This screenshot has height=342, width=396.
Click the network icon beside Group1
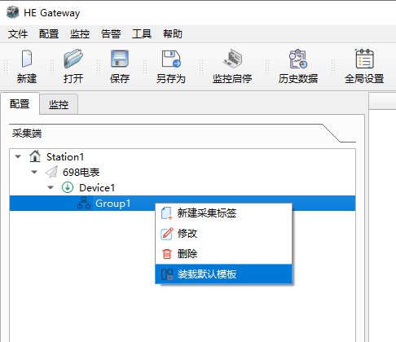pos(84,203)
